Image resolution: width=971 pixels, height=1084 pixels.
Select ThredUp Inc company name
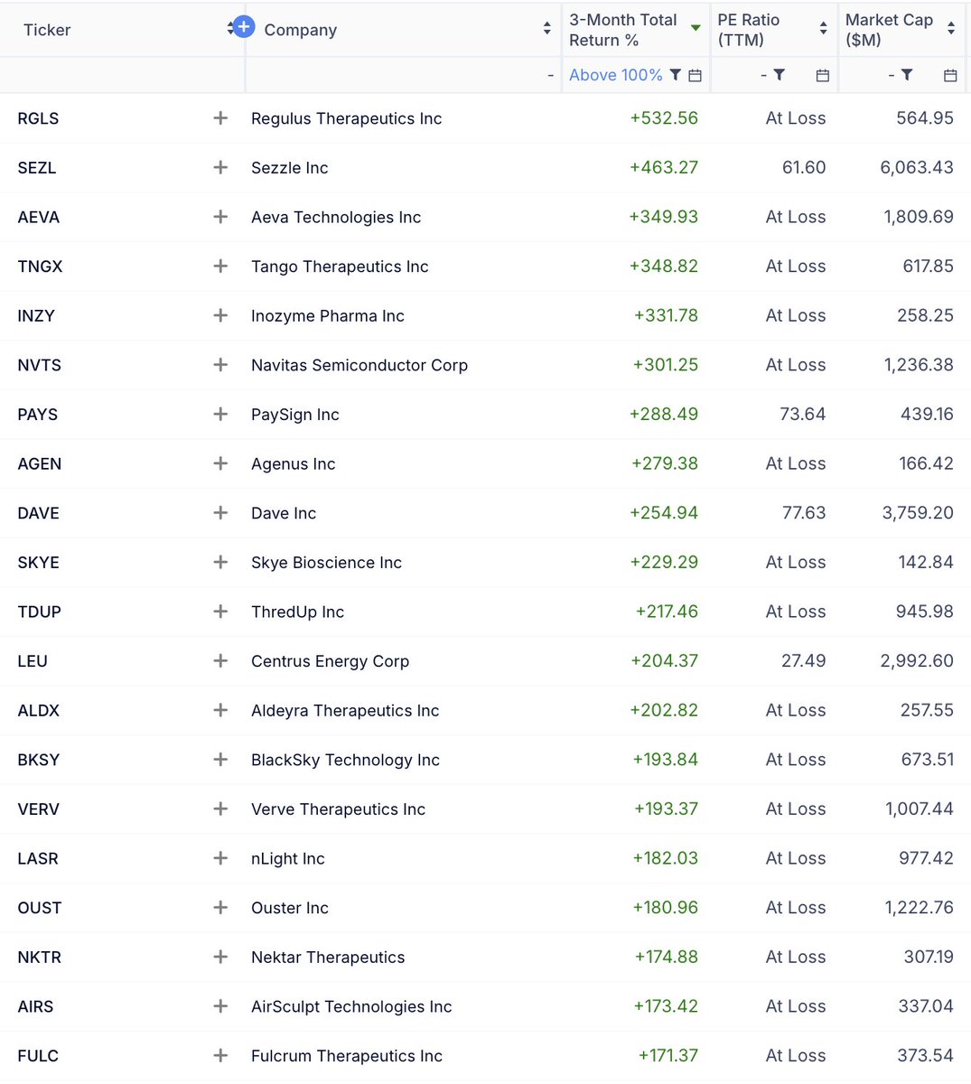298,612
